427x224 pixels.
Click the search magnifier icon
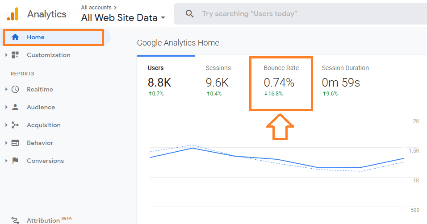[189, 13]
